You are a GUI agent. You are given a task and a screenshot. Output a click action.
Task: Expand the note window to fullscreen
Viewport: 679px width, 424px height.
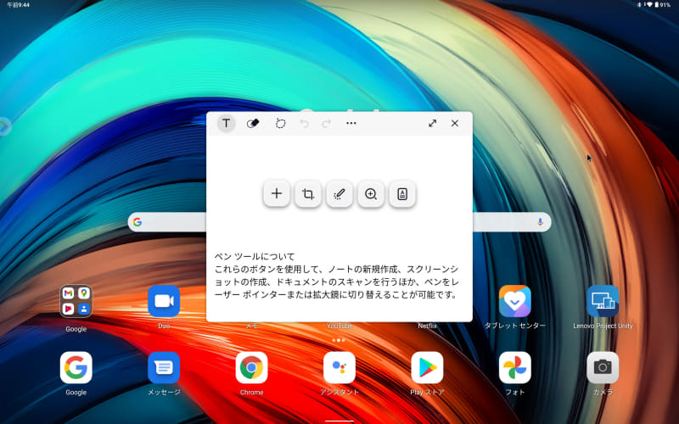pos(432,123)
